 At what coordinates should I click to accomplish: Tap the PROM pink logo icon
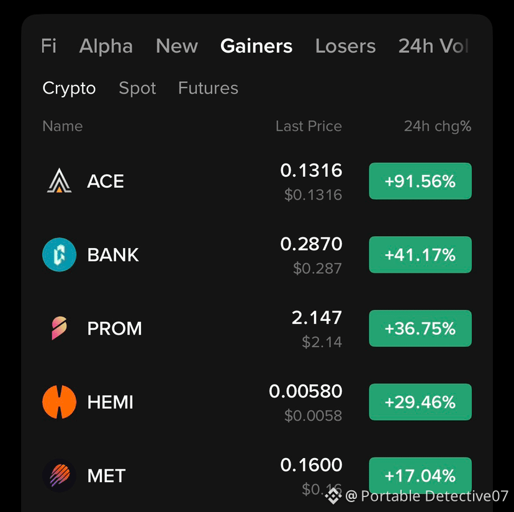(59, 328)
